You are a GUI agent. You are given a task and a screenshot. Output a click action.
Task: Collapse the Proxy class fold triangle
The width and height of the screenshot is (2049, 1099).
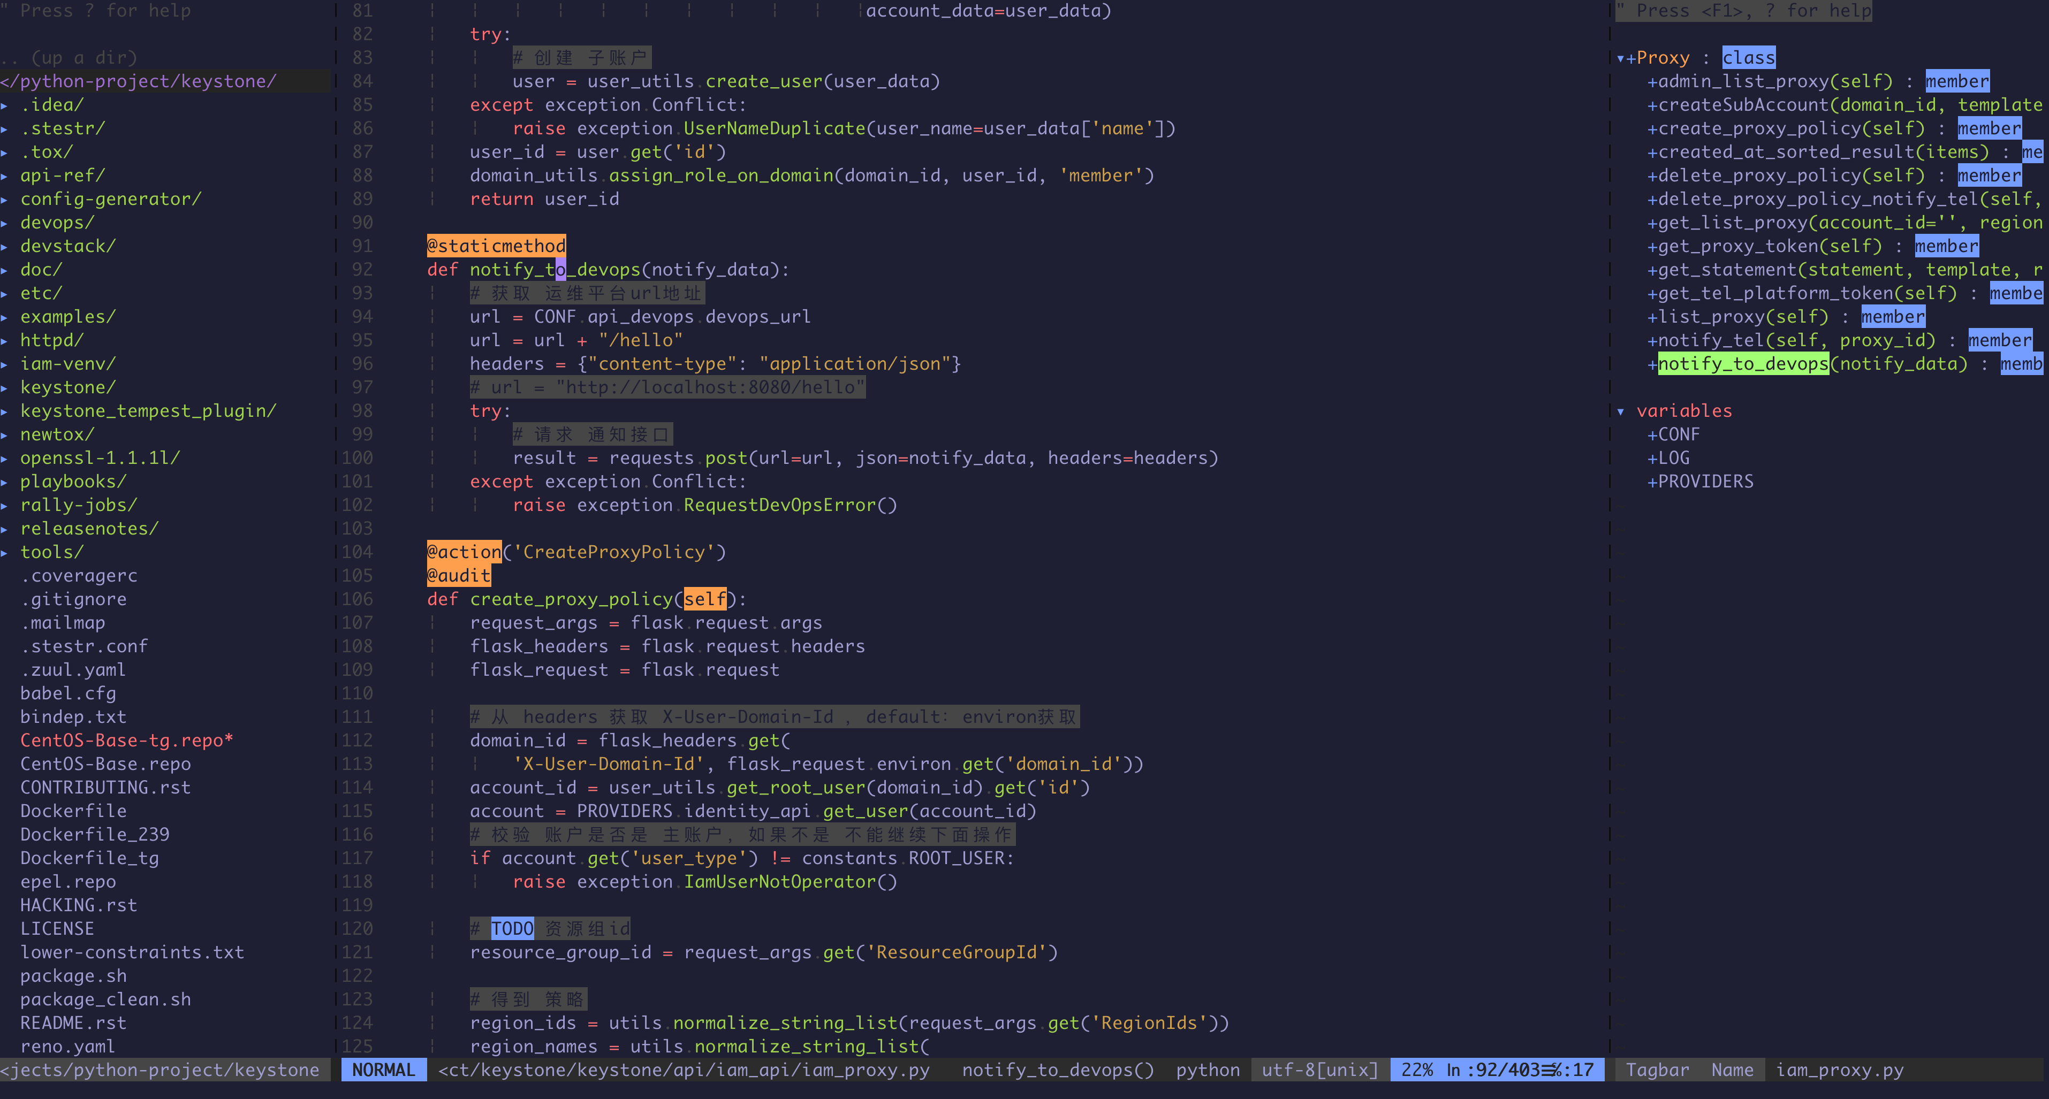point(1620,58)
